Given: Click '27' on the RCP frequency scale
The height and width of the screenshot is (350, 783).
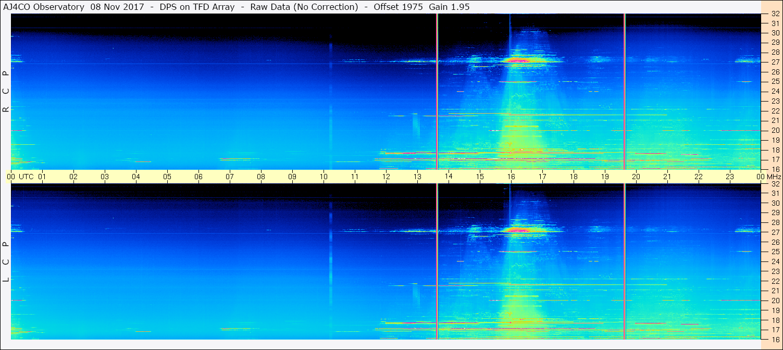Looking at the screenshot, I should 775,62.
